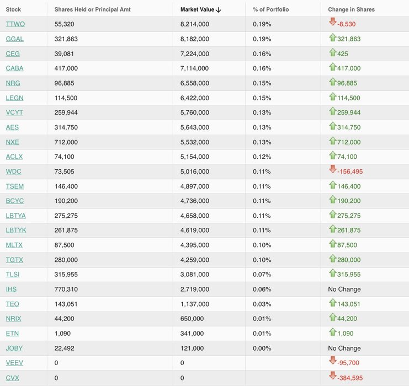Click the red down arrow beside -8,530
Viewport: 409px width, 386px height.
click(x=333, y=22)
